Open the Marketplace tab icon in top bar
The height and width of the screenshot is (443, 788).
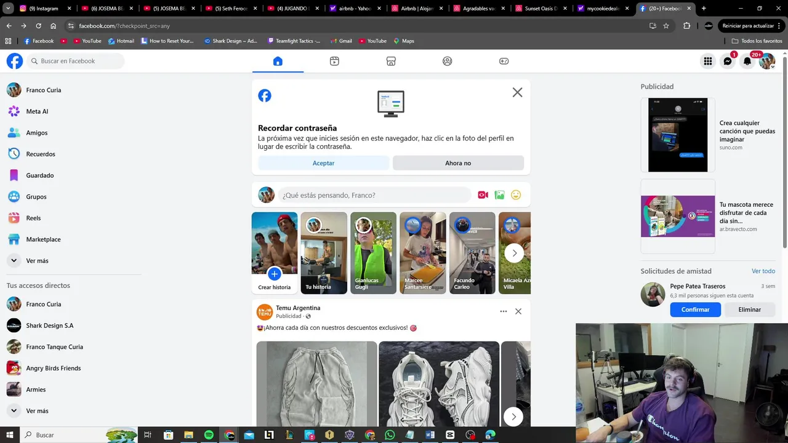(x=391, y=61)
